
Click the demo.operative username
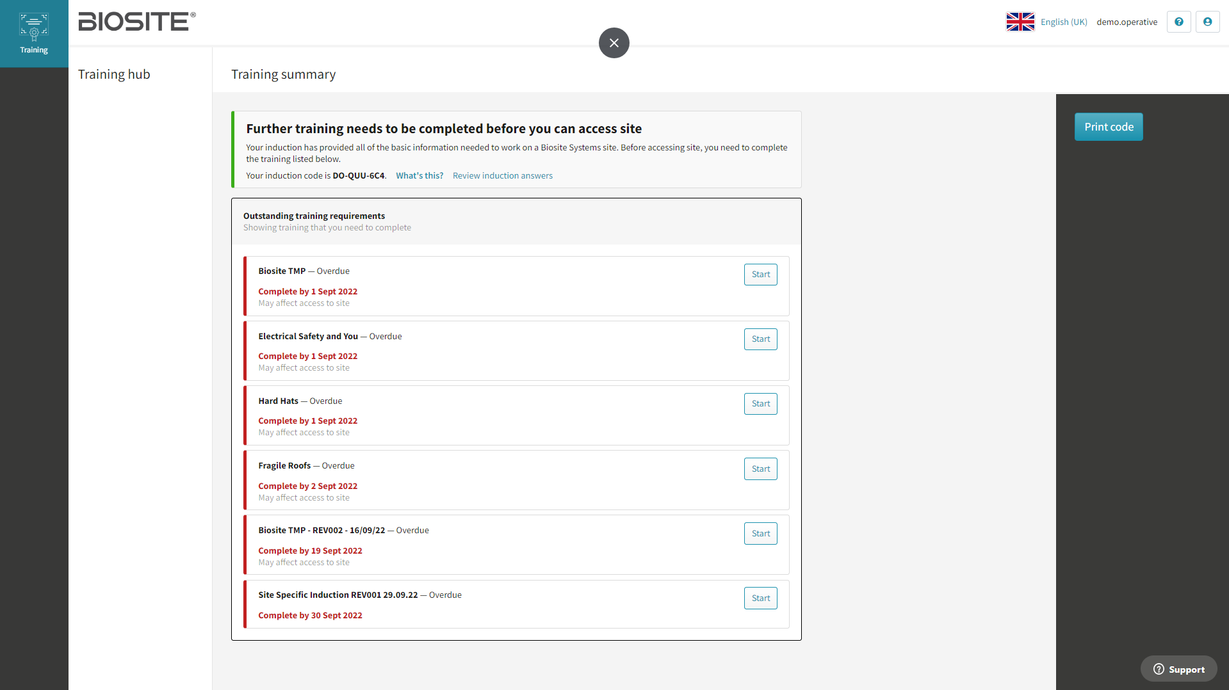1127,22
